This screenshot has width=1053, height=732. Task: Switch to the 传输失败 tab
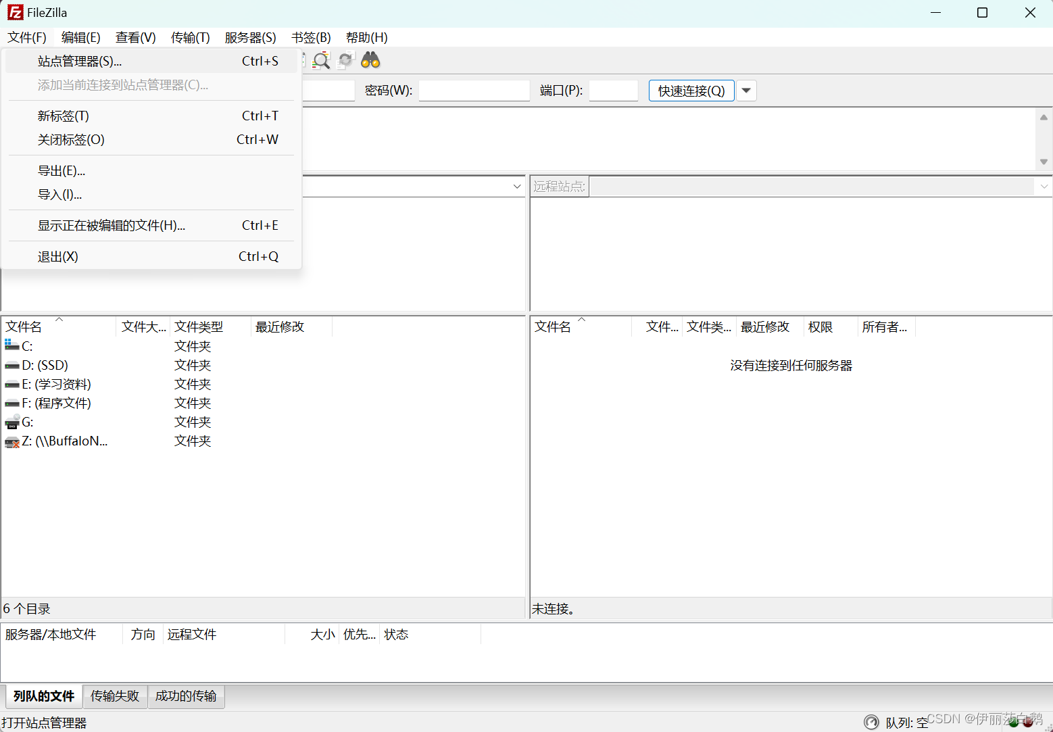(115, 696)
